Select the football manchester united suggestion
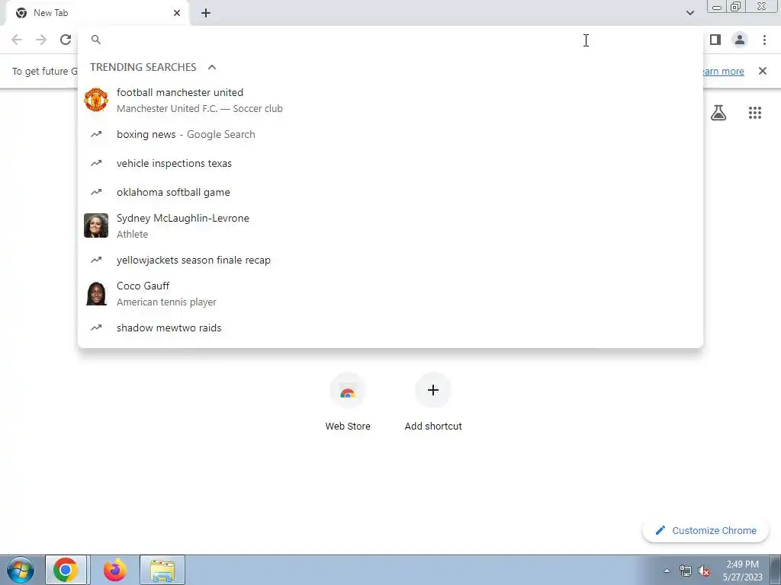The width and height of the screenshot is (781, 585). coord(390,100)
